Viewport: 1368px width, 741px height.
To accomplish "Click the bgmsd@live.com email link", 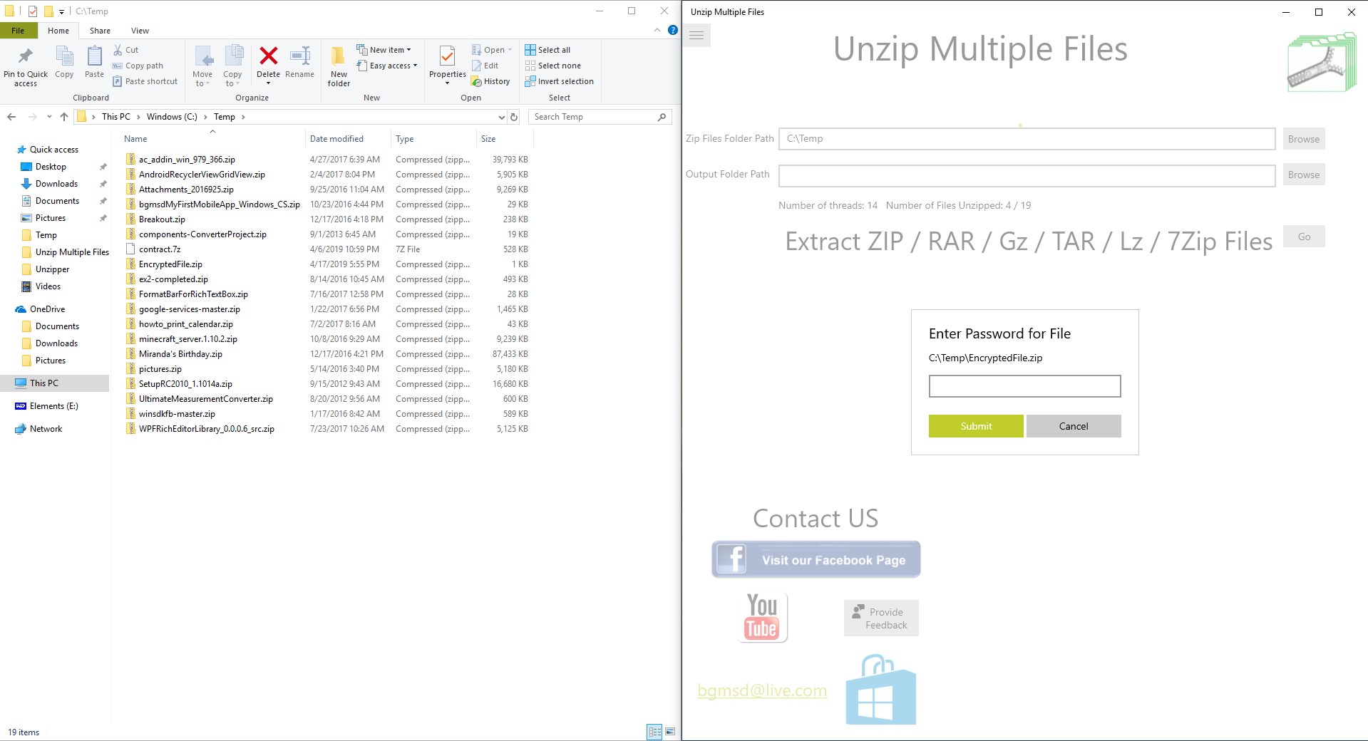I will click(761, 690).
